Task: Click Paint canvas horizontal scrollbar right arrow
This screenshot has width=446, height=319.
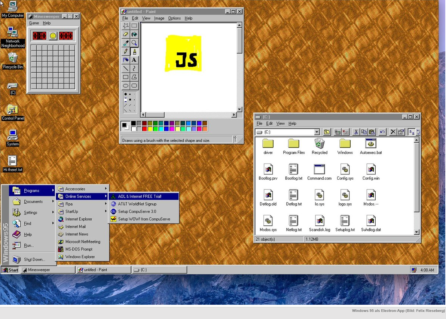Action: click(234, 115)
